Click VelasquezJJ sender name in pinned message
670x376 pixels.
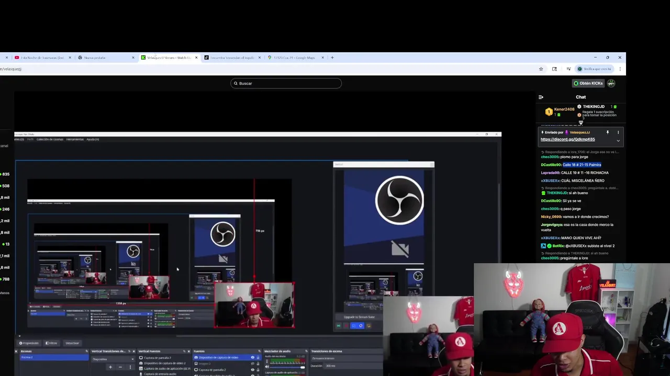[579, 132]
